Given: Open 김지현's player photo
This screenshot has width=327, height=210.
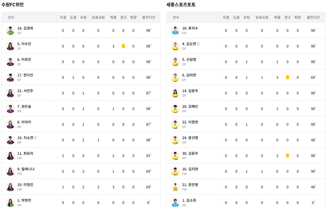Looking at the screenshot, I should coord(175,171).
